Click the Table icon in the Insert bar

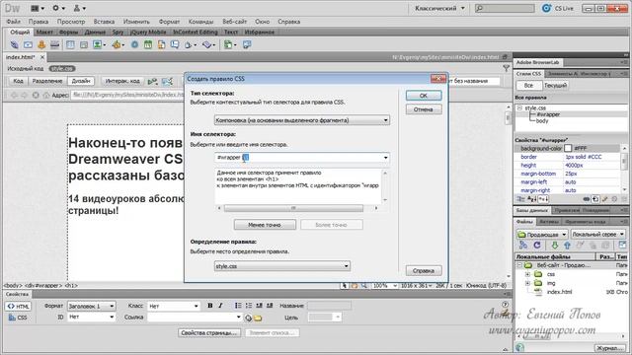point(70,44)
